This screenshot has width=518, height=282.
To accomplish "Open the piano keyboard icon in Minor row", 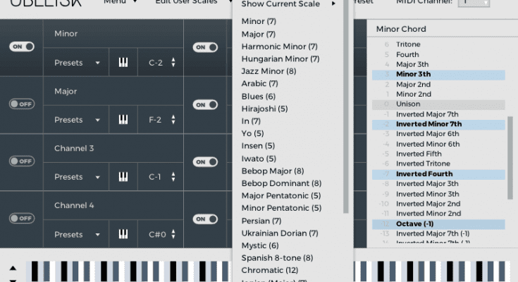I will click(123, 63).
